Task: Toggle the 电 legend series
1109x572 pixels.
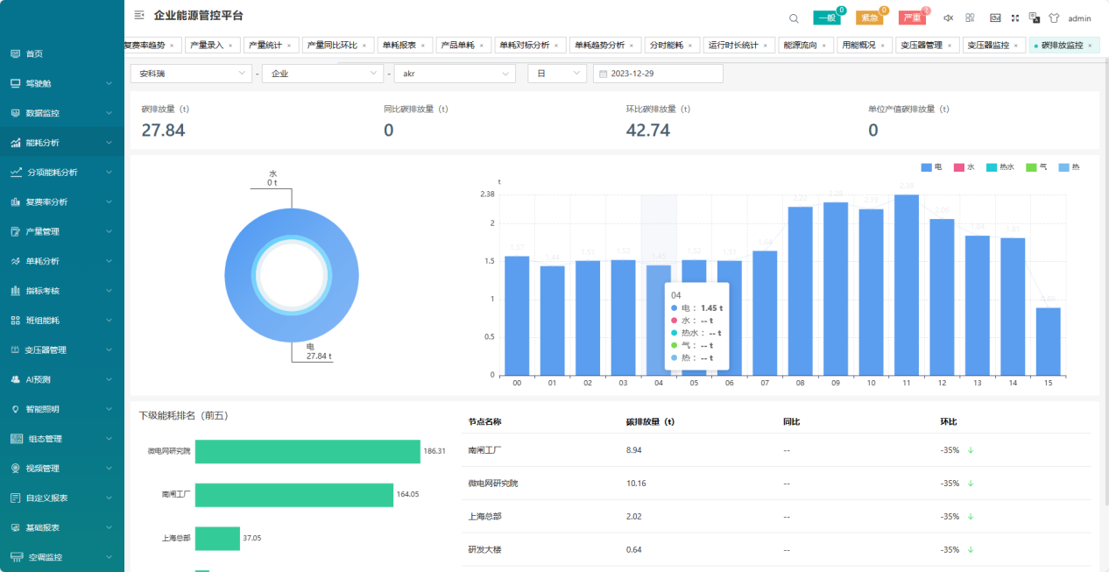Action: click(x=931, y=166)
